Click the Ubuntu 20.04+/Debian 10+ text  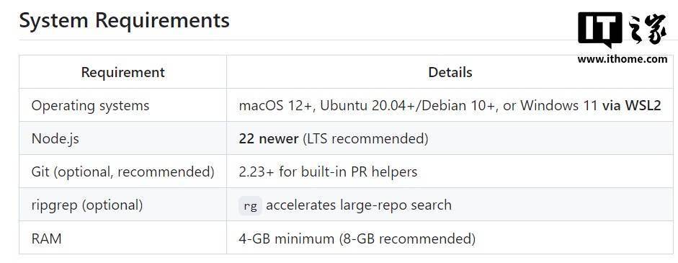(407, 105)
